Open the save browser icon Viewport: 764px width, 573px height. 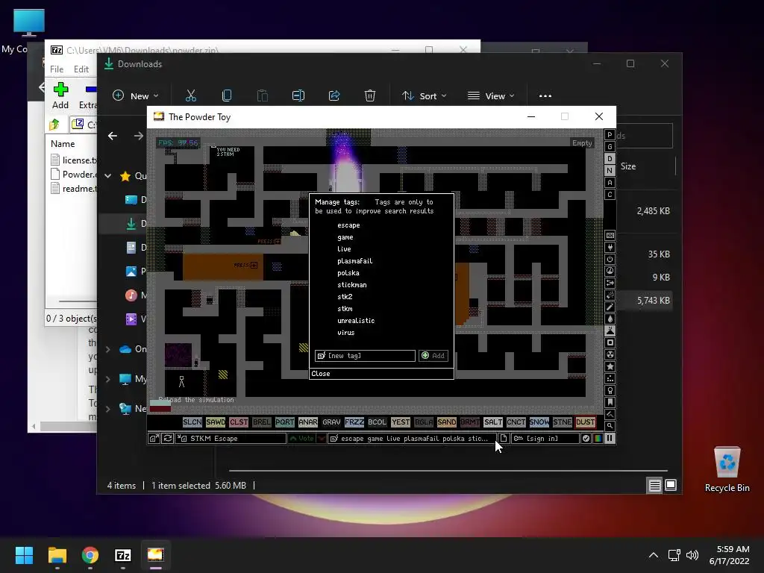tap(154, 439)
